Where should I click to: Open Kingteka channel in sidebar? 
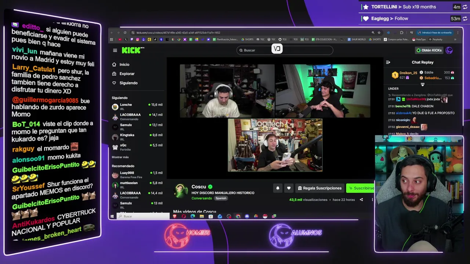(x=137, y=137)
